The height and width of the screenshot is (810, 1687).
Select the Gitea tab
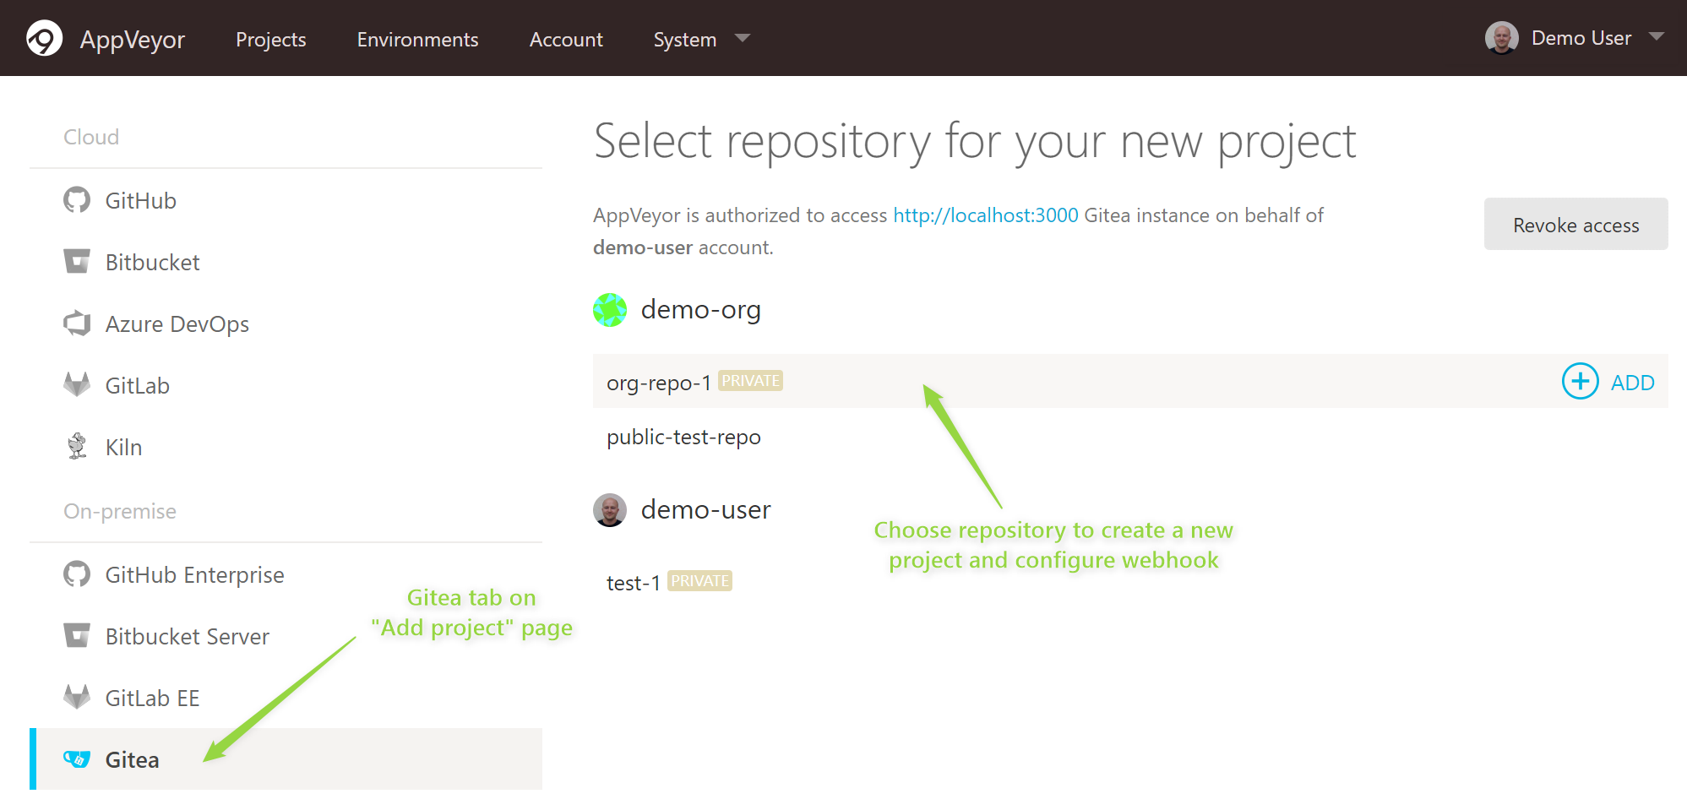286,759
